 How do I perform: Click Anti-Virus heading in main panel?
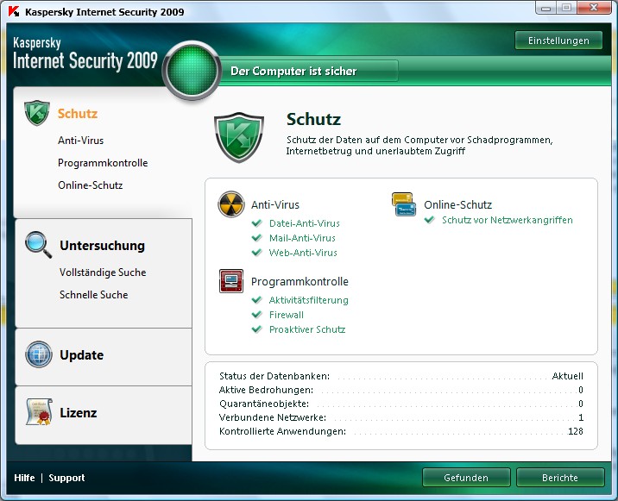(275, 205)
